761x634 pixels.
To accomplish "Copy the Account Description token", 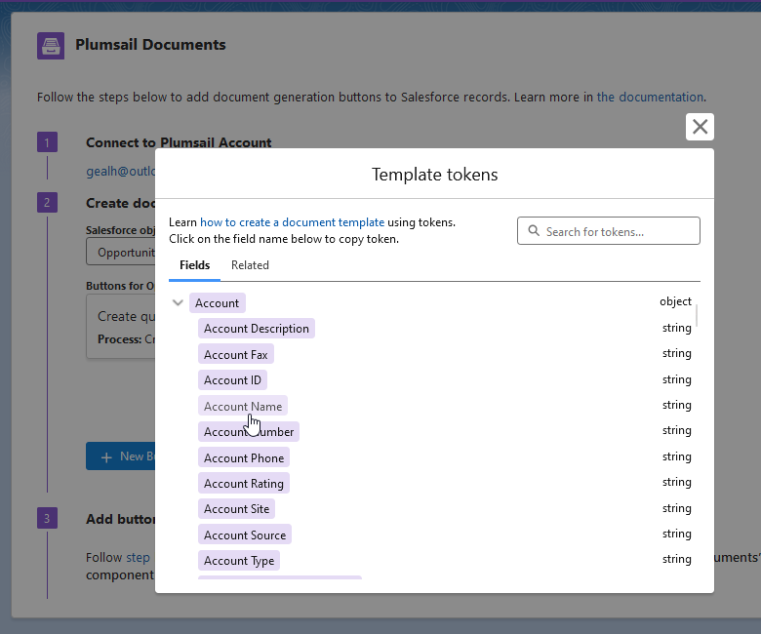I will coord(257,329).
